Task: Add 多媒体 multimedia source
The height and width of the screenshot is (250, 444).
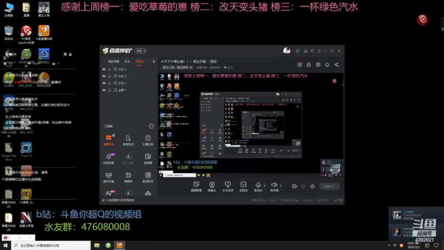Action: click(244, 187)
